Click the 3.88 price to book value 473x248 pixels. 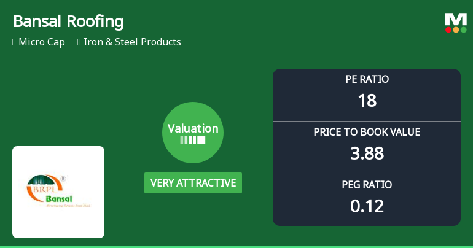[x=367, y=153]
